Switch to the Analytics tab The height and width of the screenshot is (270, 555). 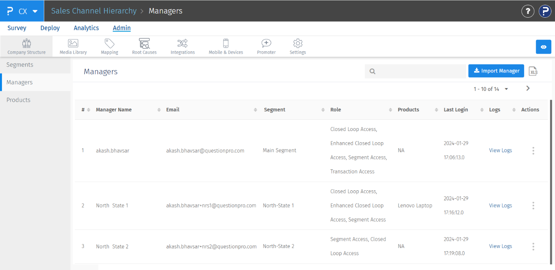86,28
